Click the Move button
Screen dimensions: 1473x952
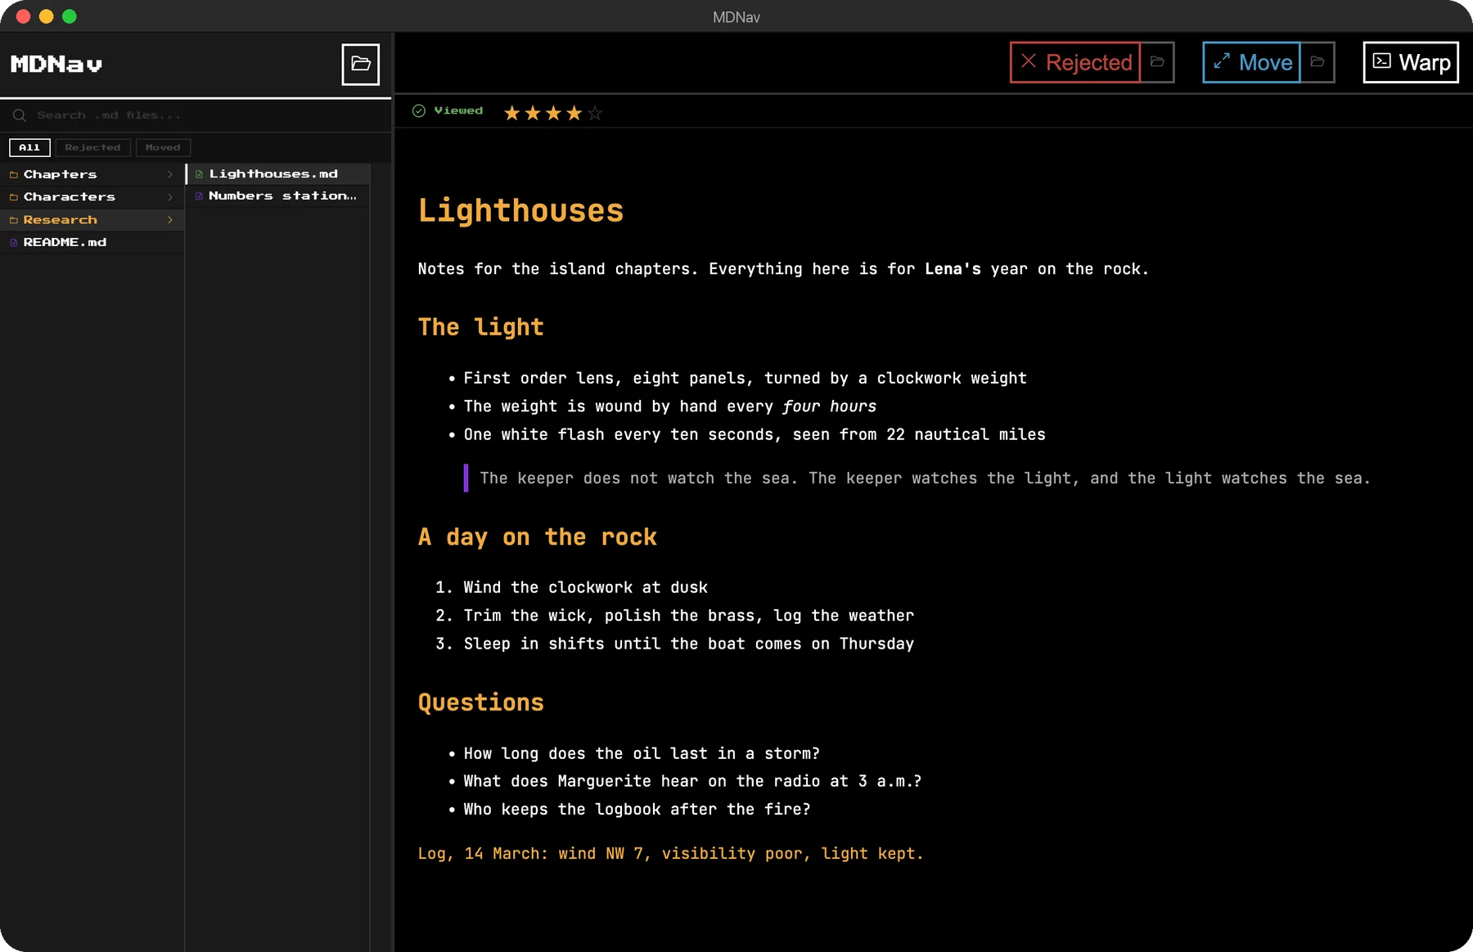coord(1251,62)
